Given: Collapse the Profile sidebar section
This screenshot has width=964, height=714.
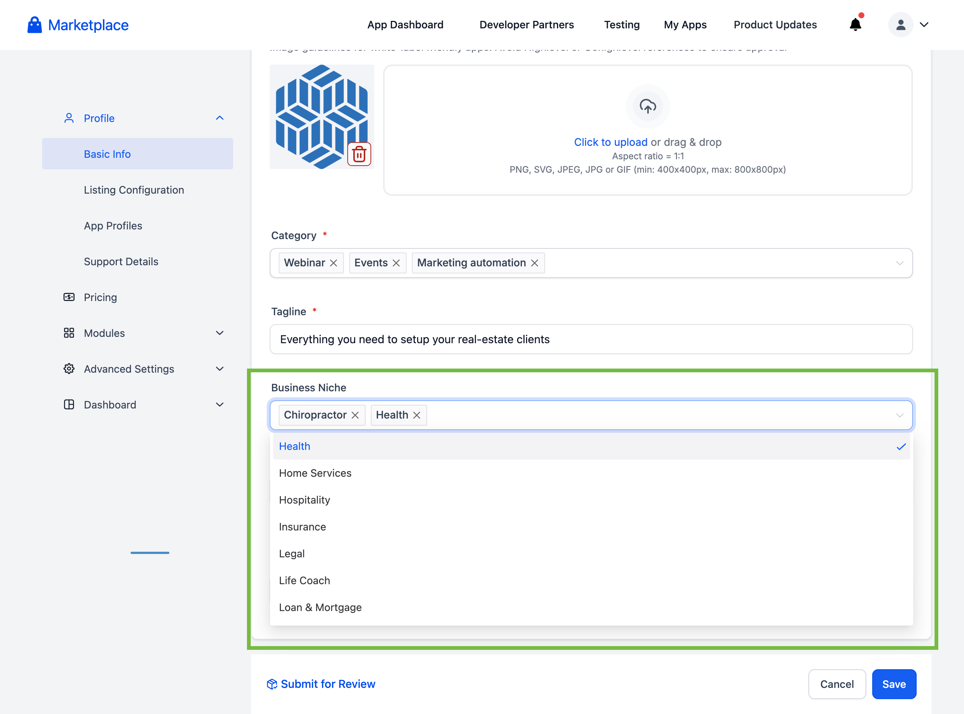Looking at the screenshot, I should pos(220,118).
